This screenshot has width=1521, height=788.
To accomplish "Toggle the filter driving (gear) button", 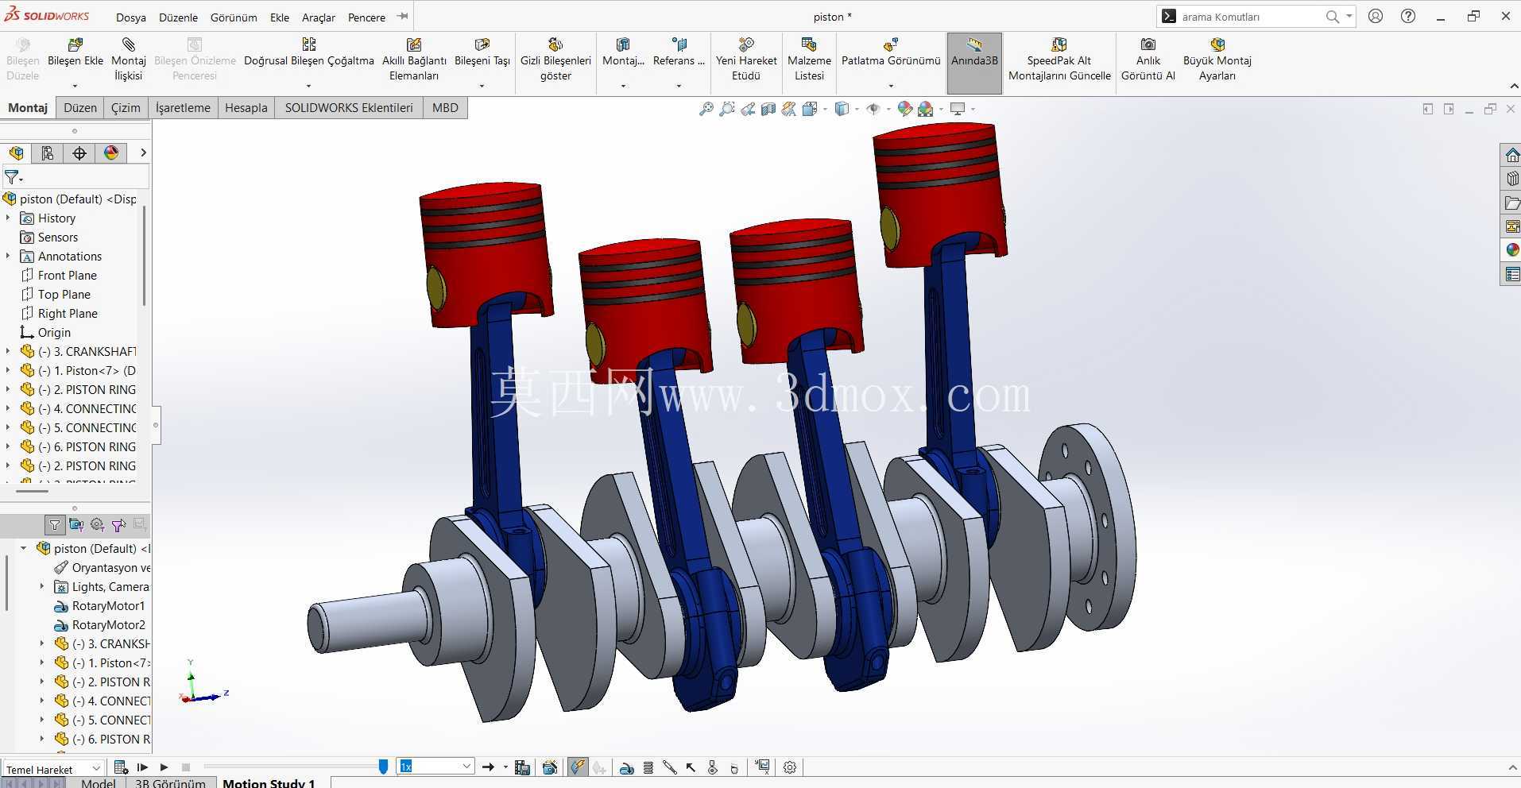I will (98, 525).
